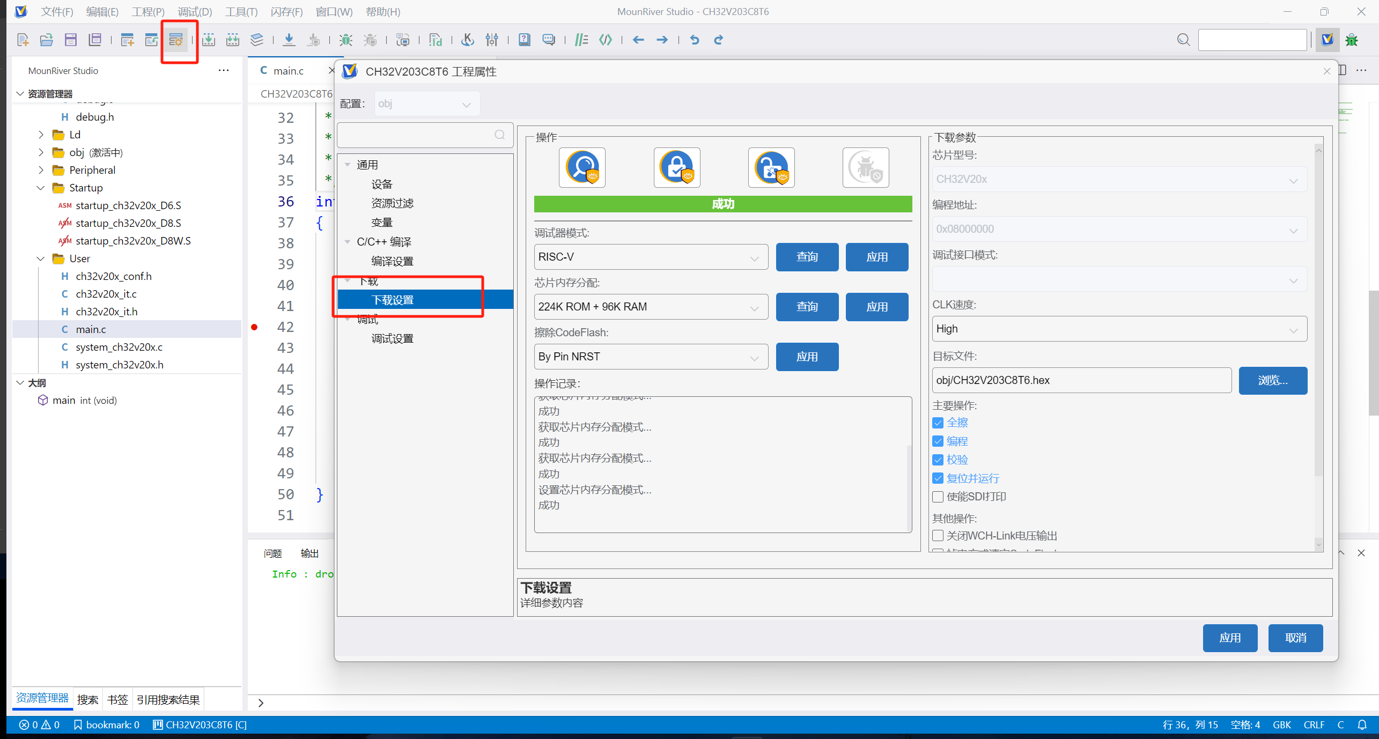Click the new file toolbar icon
This screenshot has height=739, width=1379.
pos(23,40)
